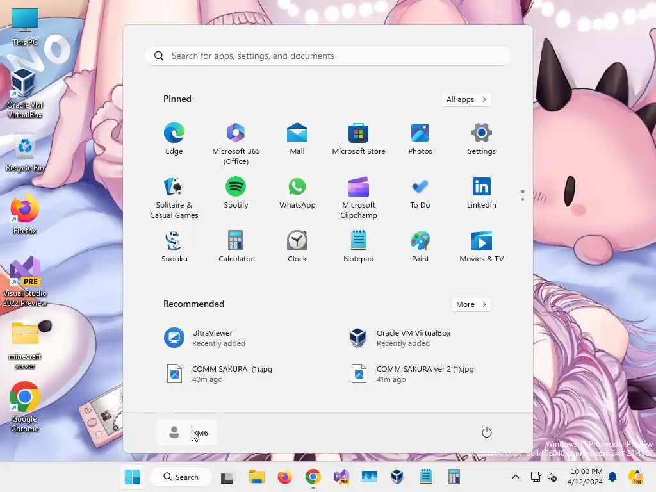The width and height of the screenshot is (656, 492).
Task: Switch to Google Chrome on taskbar
Action: 313,477
